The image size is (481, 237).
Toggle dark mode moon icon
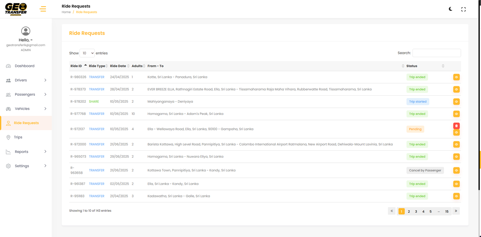point(450,9)
